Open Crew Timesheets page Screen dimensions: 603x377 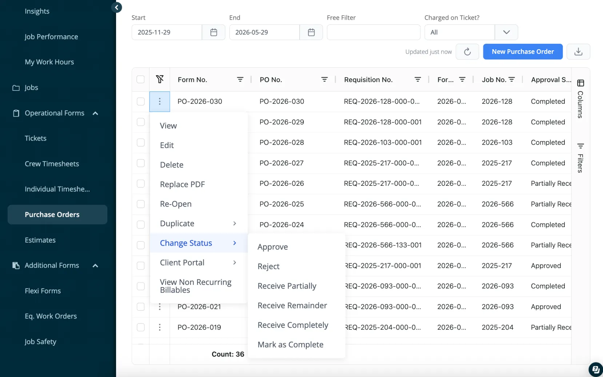[x=52, y=164]
